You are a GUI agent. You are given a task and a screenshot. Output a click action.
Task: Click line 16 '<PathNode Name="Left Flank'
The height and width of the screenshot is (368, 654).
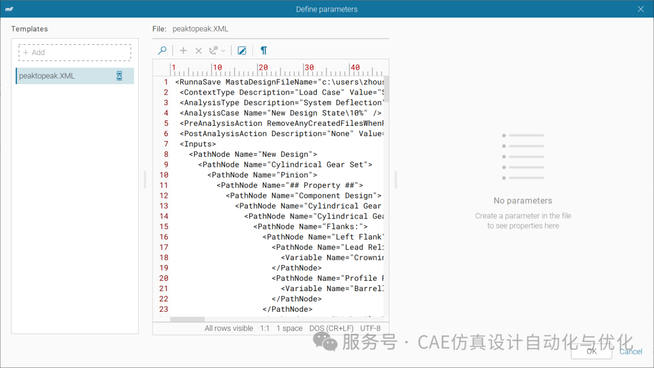(323, 237)
